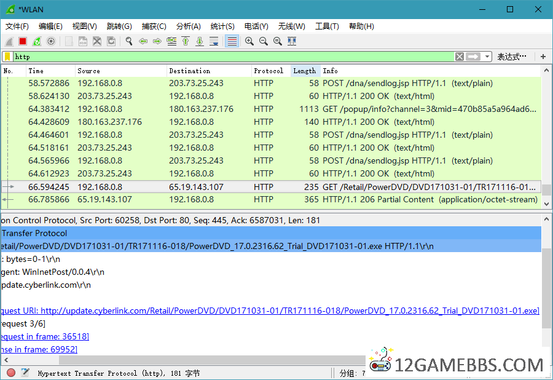Add a display filter button with plus
553x380 pixels.
coord(543,57)
